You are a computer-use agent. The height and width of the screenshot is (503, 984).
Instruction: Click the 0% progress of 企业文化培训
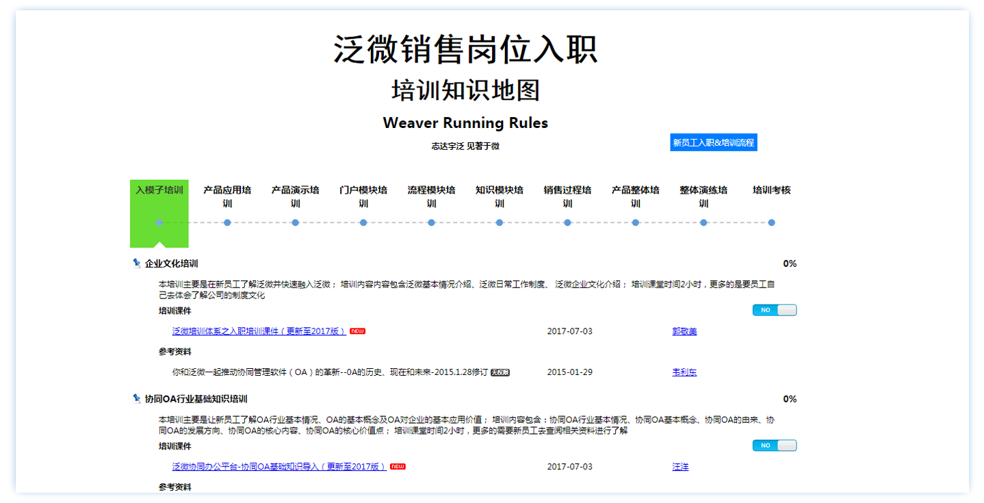tap(790, 263)
